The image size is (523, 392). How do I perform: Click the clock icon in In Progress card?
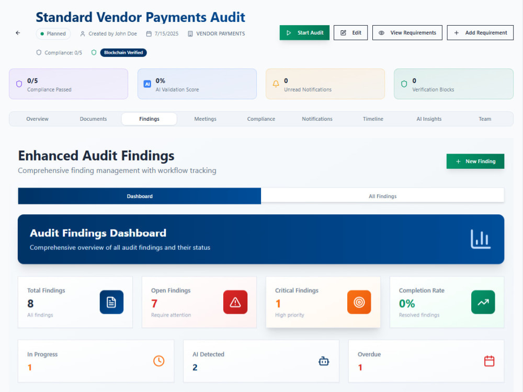159,361
